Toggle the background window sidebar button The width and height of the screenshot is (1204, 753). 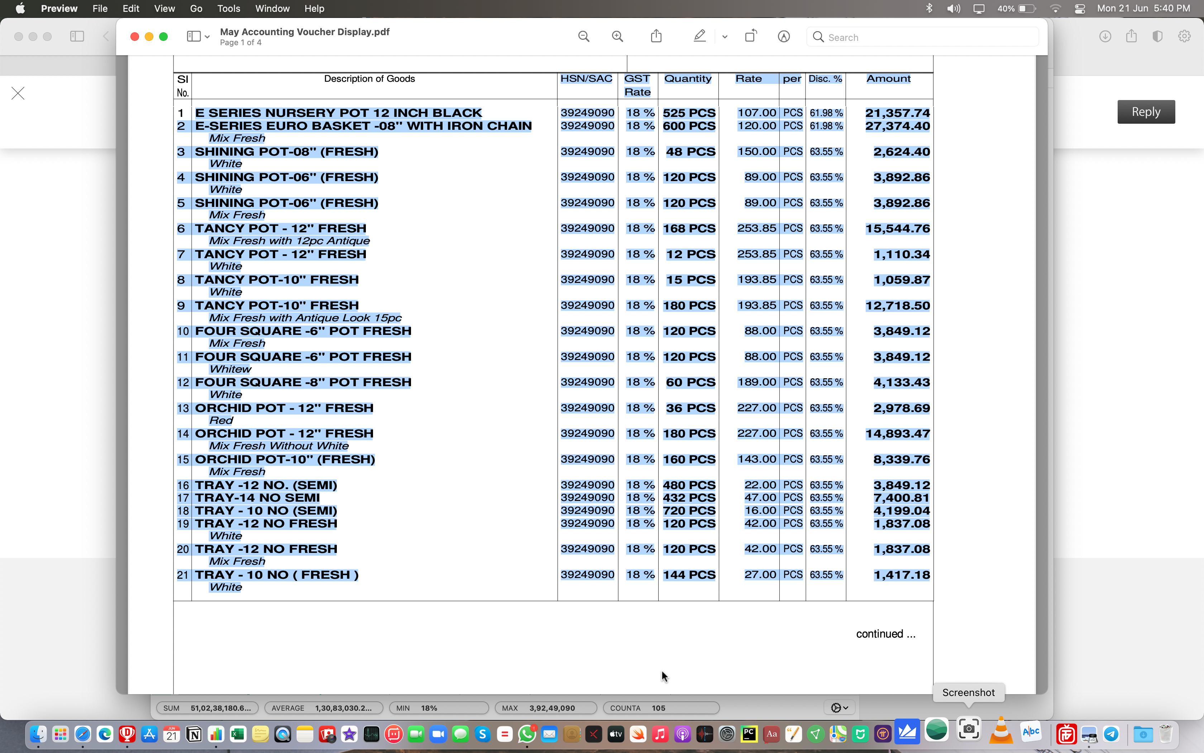pyautogui.click(x=77, y=36)
